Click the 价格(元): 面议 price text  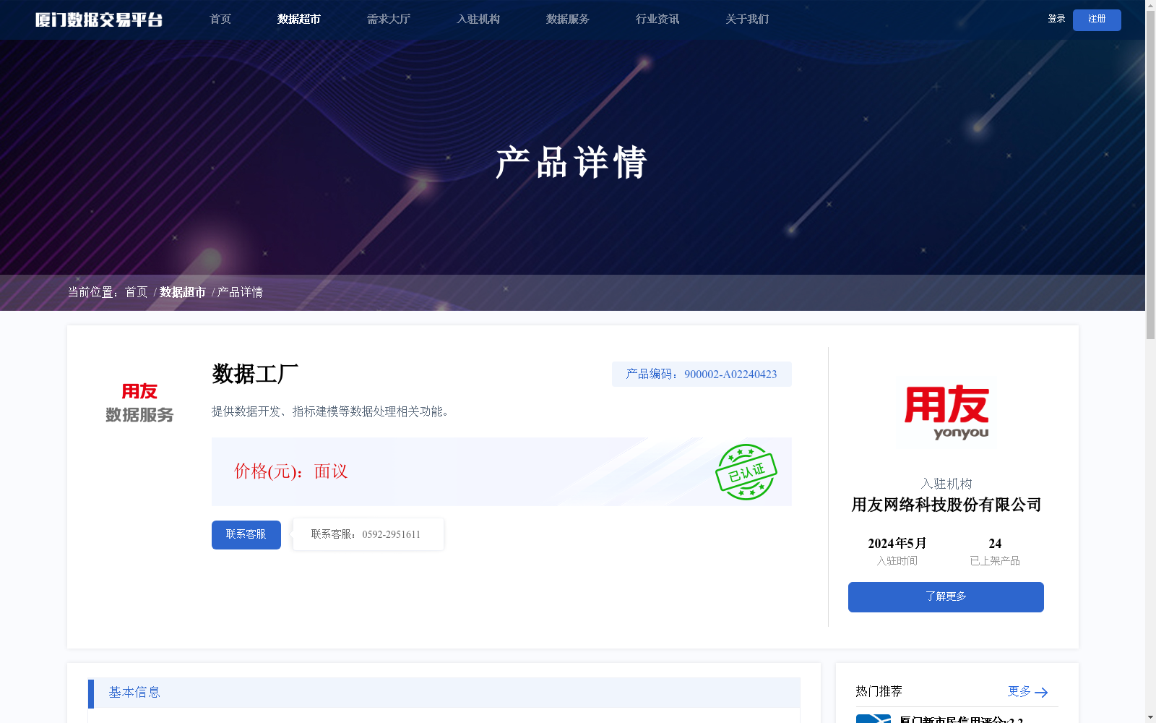pyautogui.click(x=290, y=471)
